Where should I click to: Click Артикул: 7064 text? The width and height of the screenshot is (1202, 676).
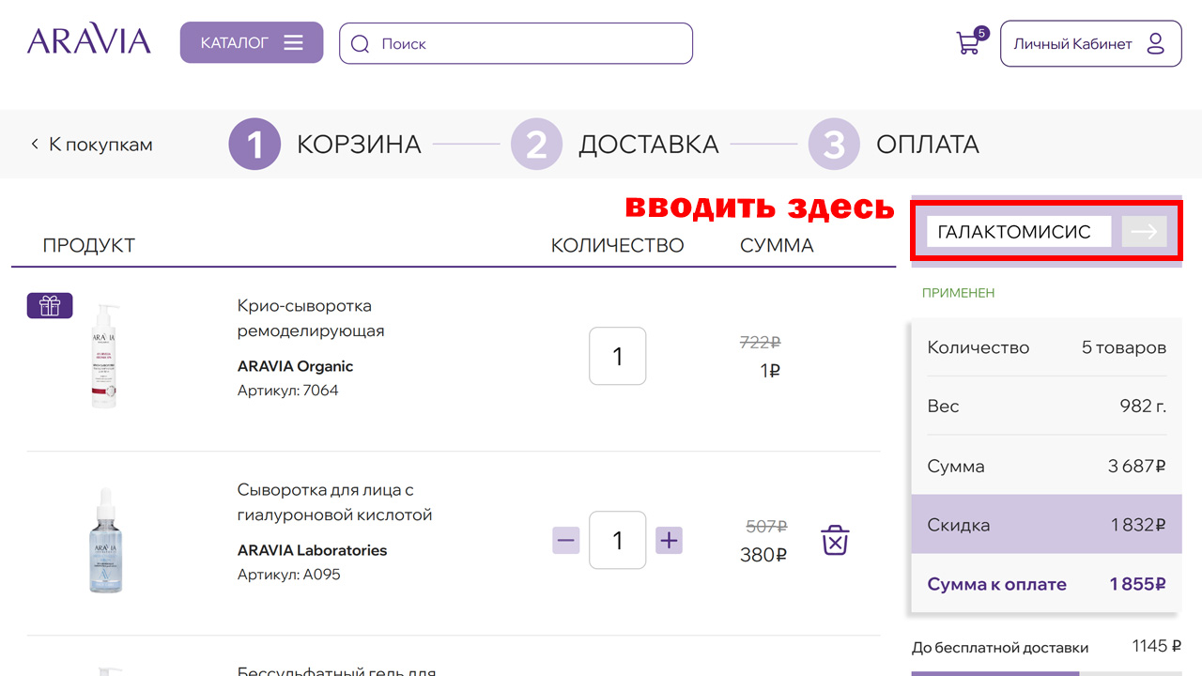pyautogui.click(x=287, y=391)
